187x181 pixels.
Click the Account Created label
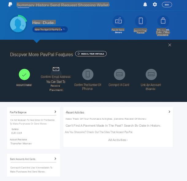(24, 85)
